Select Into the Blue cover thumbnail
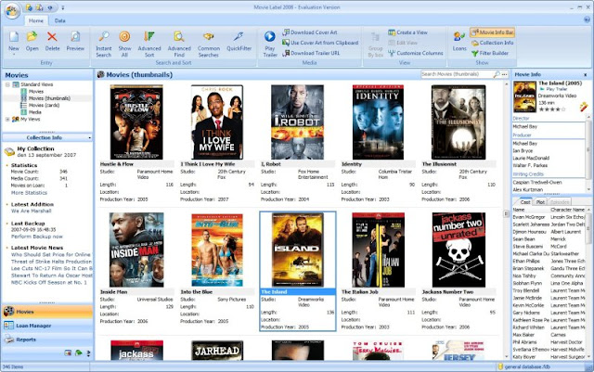 pos(216,250)
